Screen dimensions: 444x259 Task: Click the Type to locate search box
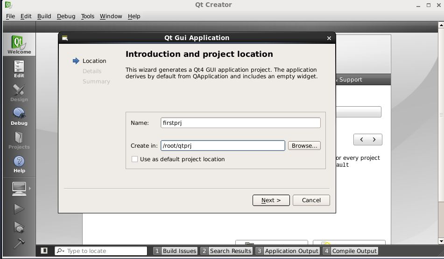click(x=101, y=251)
